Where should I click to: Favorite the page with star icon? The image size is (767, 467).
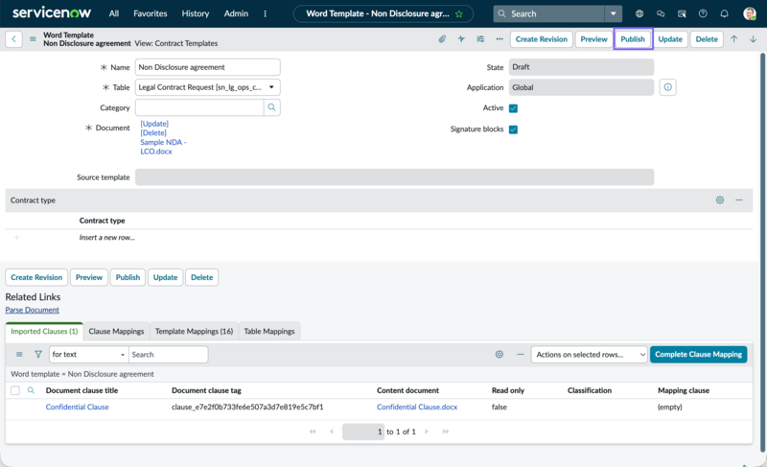[x=459, y=13]
